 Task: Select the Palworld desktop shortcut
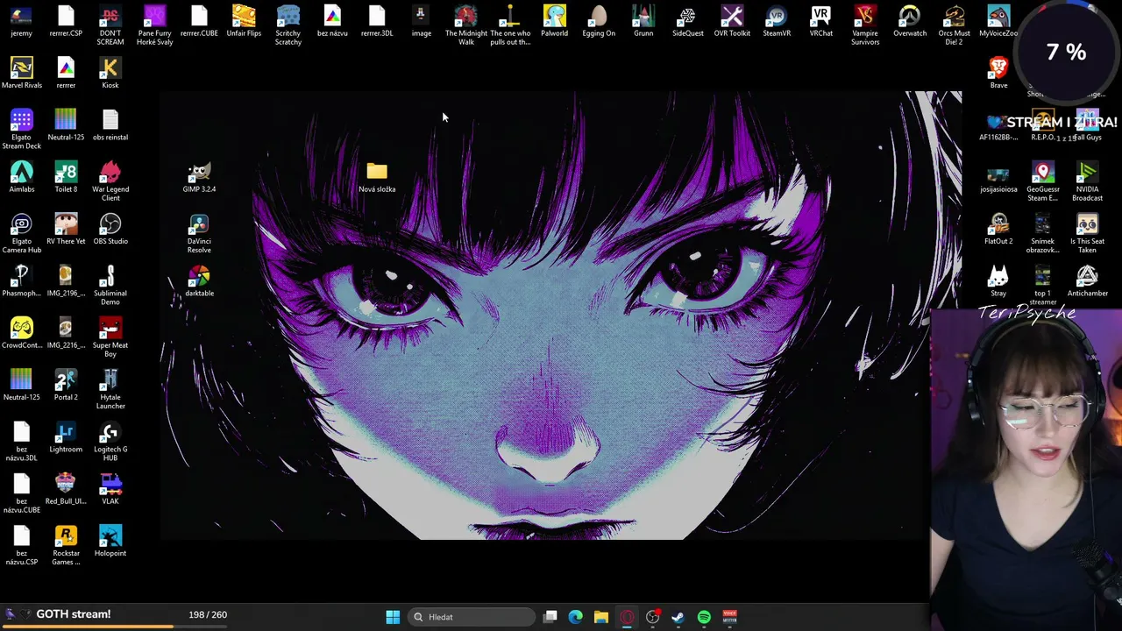point(554,22)
